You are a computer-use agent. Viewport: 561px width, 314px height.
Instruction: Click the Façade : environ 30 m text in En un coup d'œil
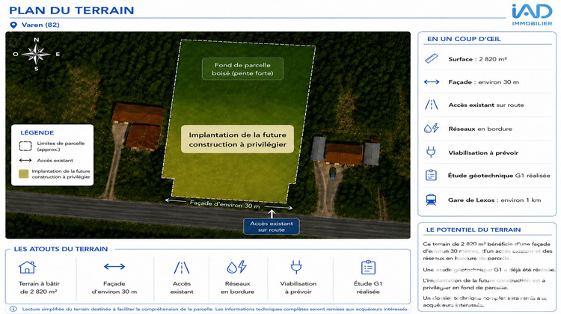click(484, 82)
